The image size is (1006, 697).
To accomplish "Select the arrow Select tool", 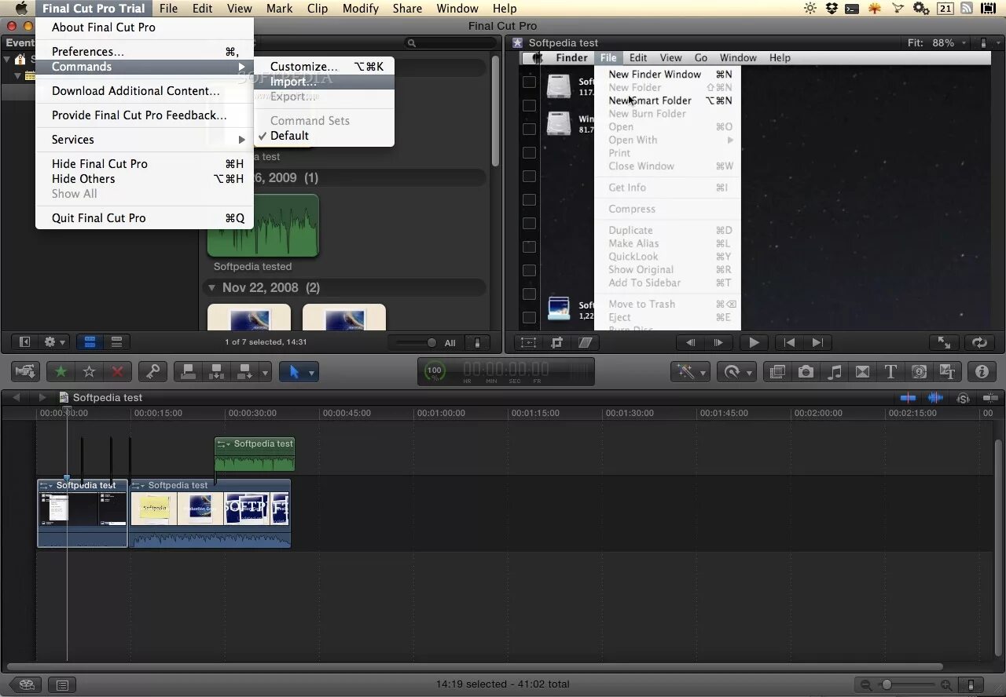I will click(294, 371).
